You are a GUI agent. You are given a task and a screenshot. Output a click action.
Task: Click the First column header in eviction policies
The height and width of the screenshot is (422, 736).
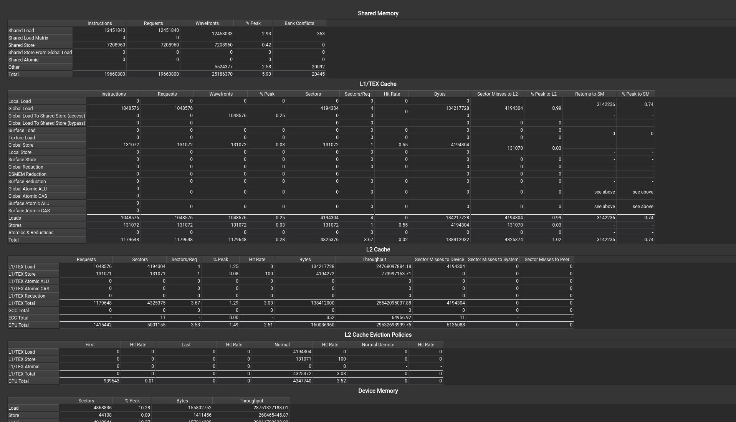[90, 345]
